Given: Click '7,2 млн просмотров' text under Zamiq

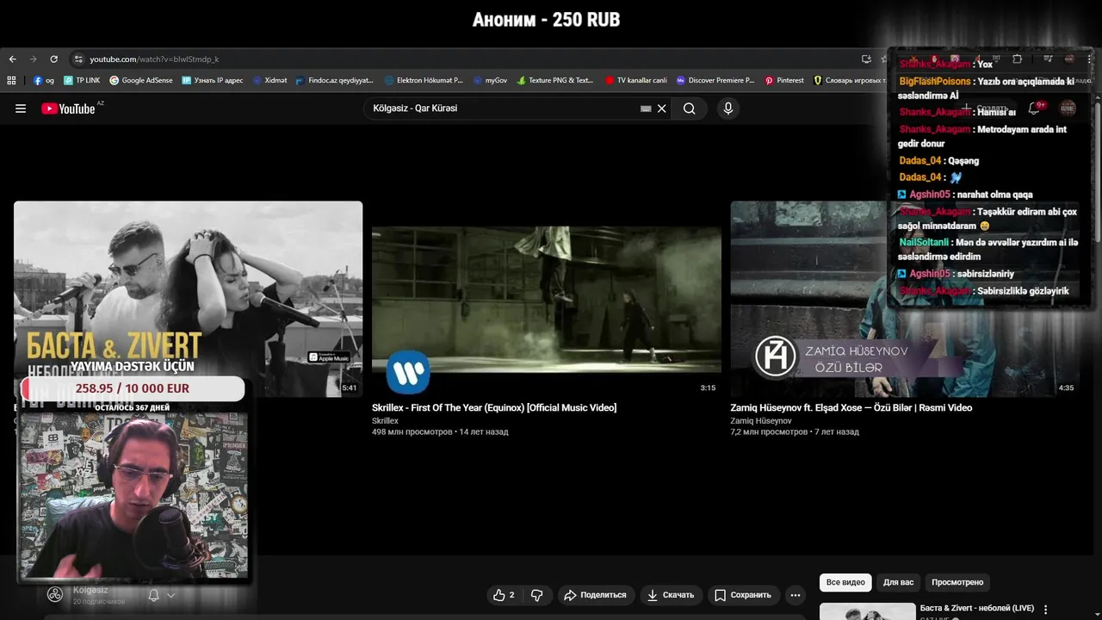Looking at the screenshot, I should point(770,432).
